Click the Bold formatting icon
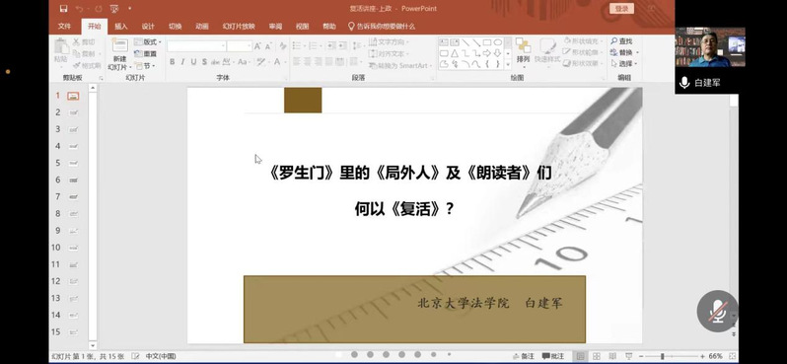 tap(173, 62)
